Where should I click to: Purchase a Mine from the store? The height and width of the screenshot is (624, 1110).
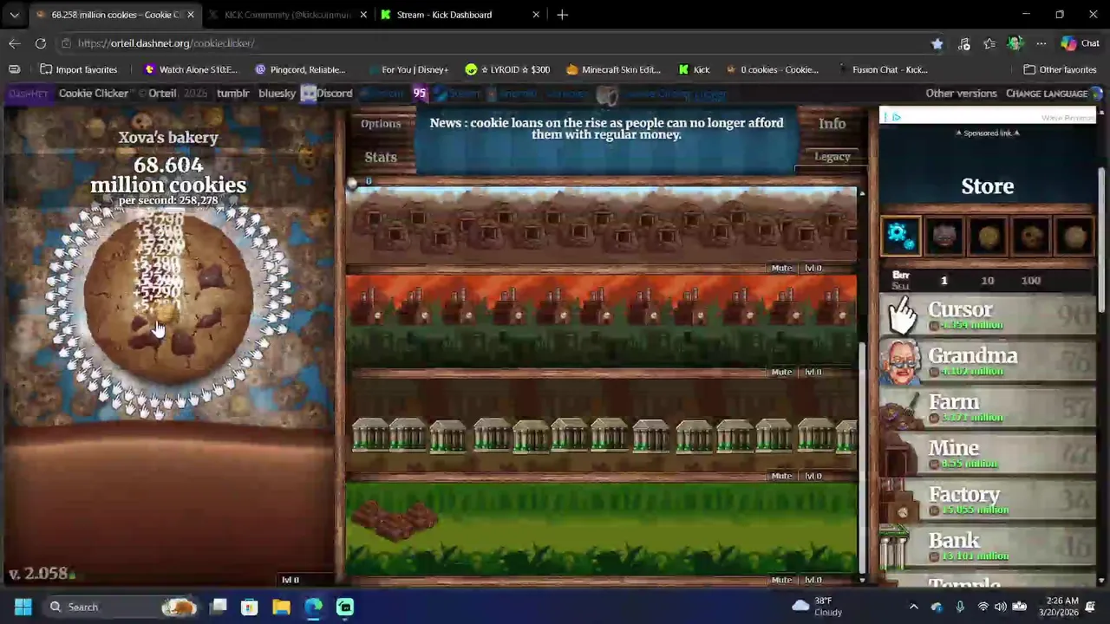click(988, 454)
